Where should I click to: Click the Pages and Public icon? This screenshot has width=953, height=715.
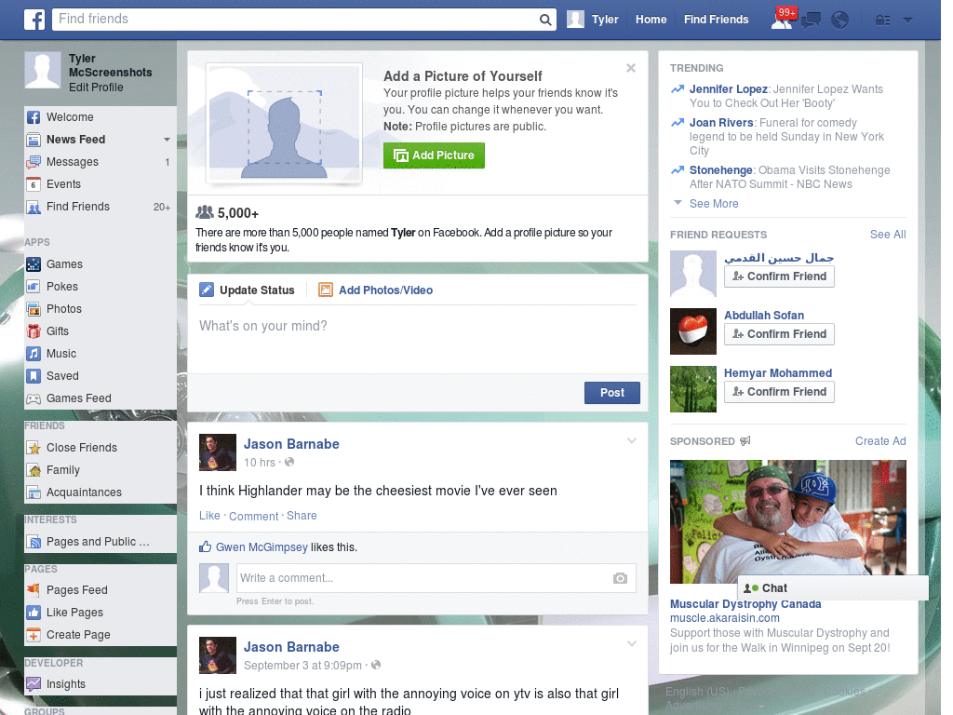pos(34,542)
